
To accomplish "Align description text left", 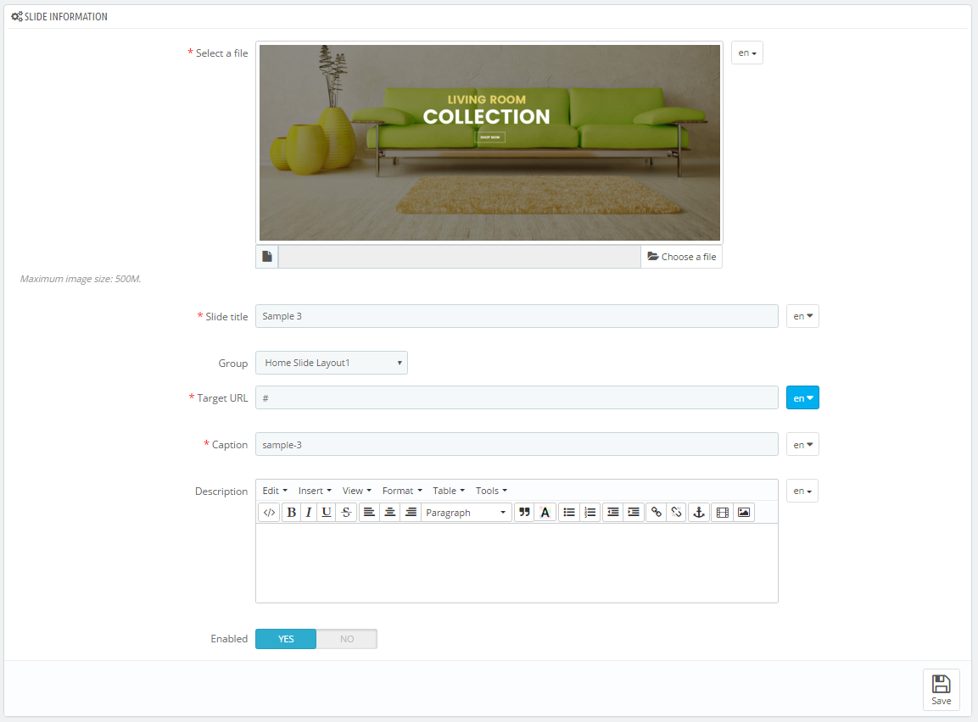I will (x=369, y=512).
